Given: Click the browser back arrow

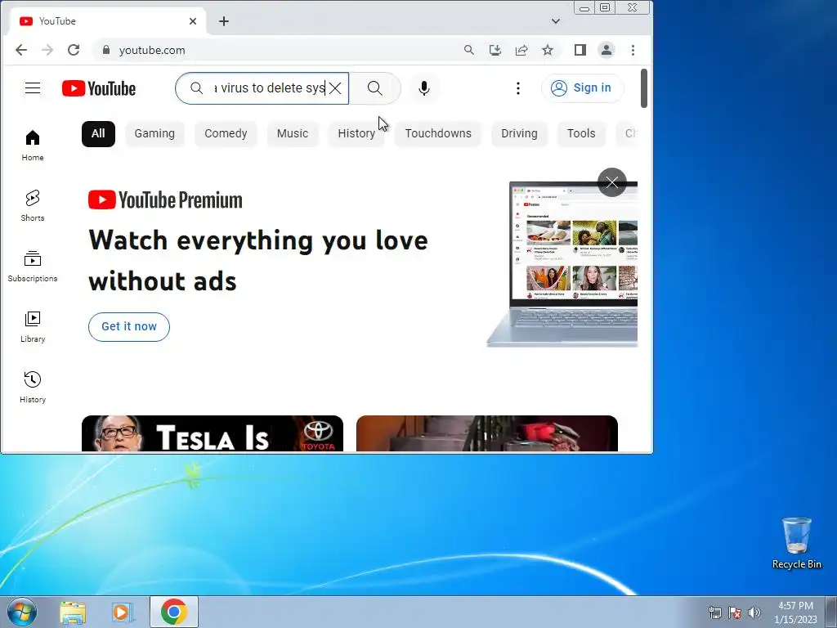Looking at the screenshot, I should [21, 50].
